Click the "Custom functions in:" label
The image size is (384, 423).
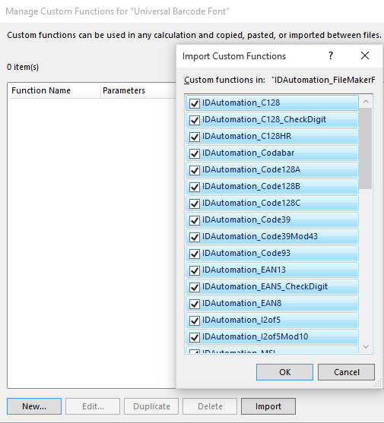point(224,80)
